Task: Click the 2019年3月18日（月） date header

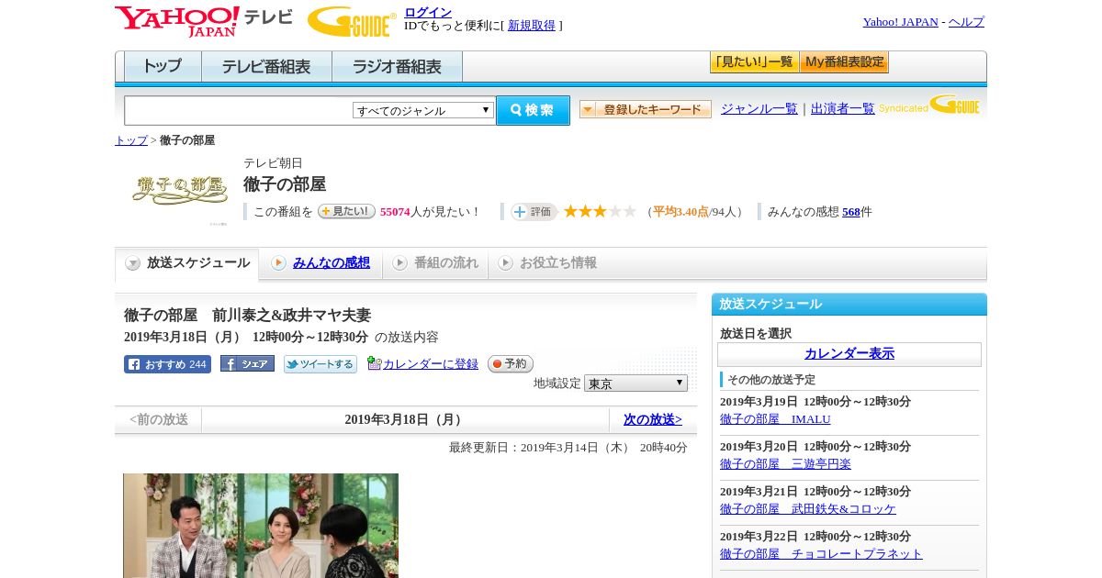Action: coord(405,420)
